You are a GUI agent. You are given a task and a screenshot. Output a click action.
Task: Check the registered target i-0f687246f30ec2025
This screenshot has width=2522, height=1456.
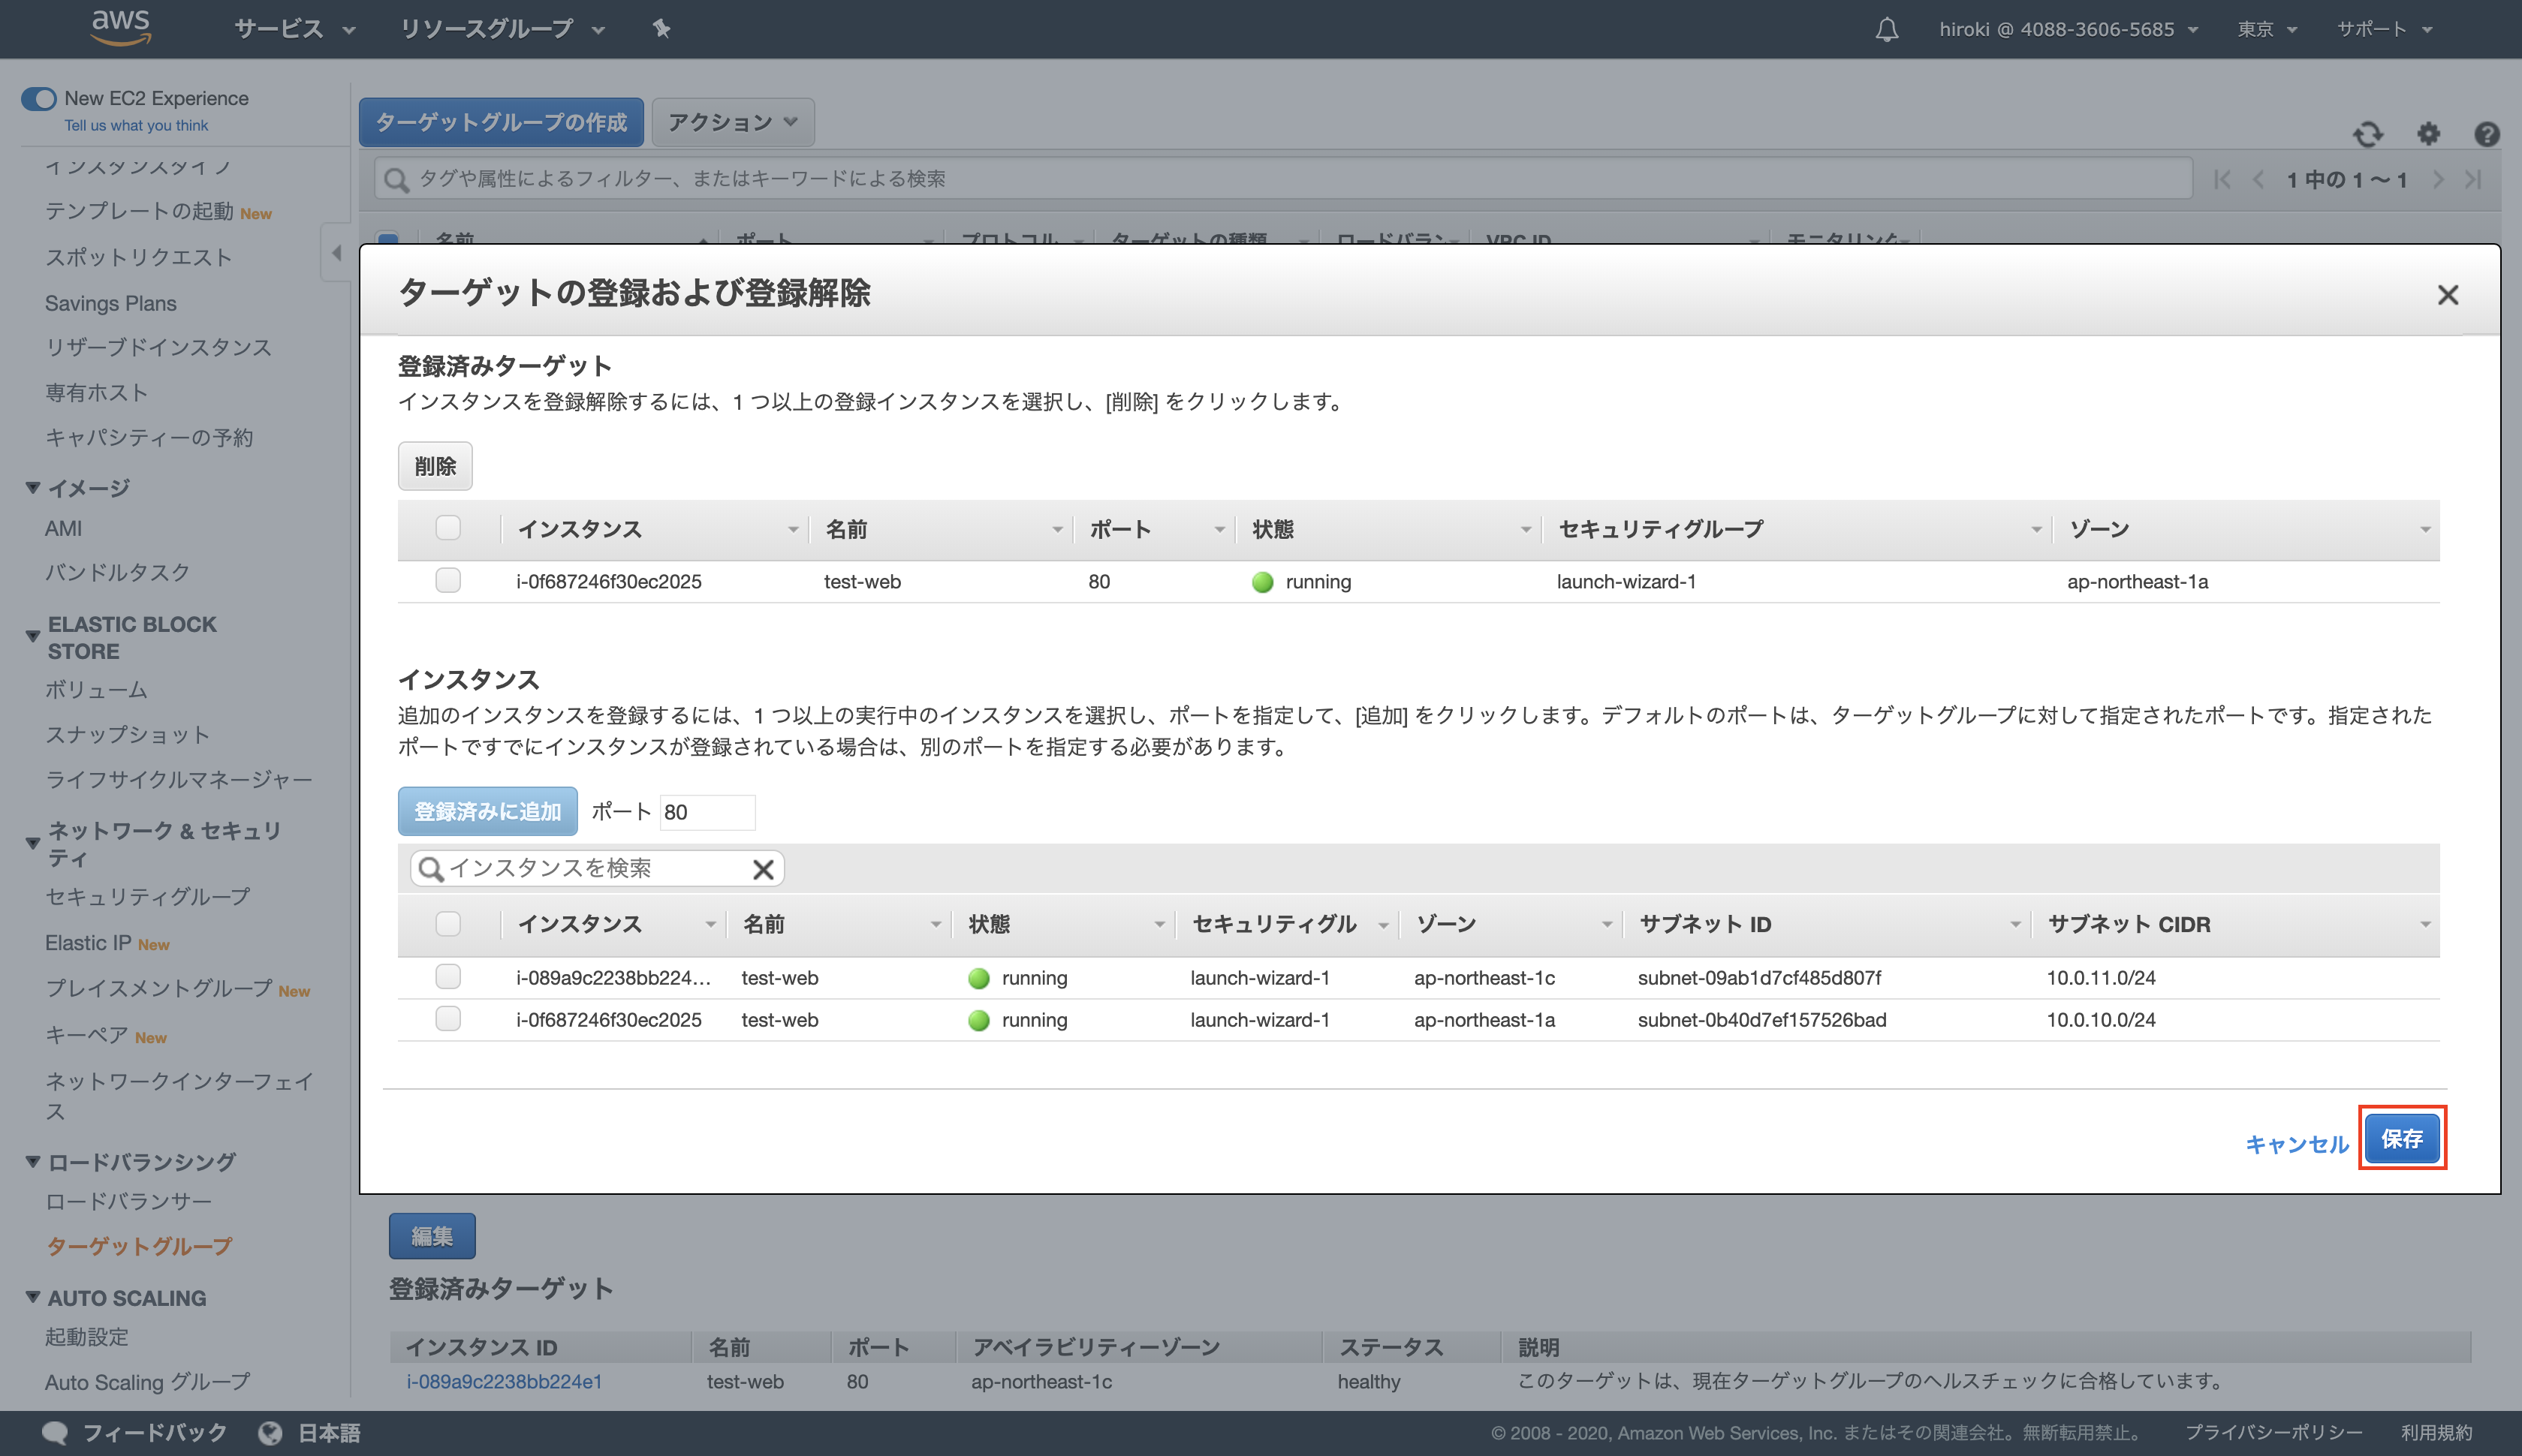pos(448,580)
